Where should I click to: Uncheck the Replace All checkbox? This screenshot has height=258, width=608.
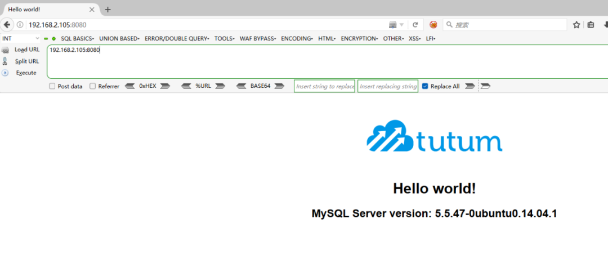[425, 87]
